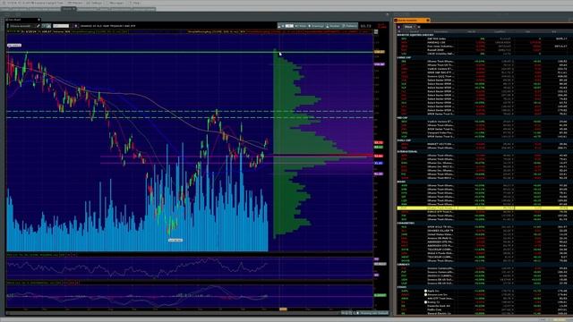Click the pencil edit icon beside symbol field
The image size is (573, 322).
[38, 26]
